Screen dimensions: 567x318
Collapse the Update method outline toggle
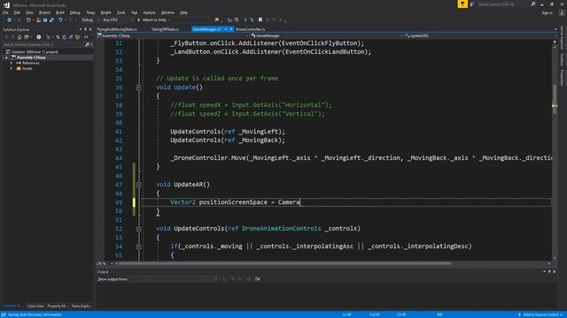138,87
